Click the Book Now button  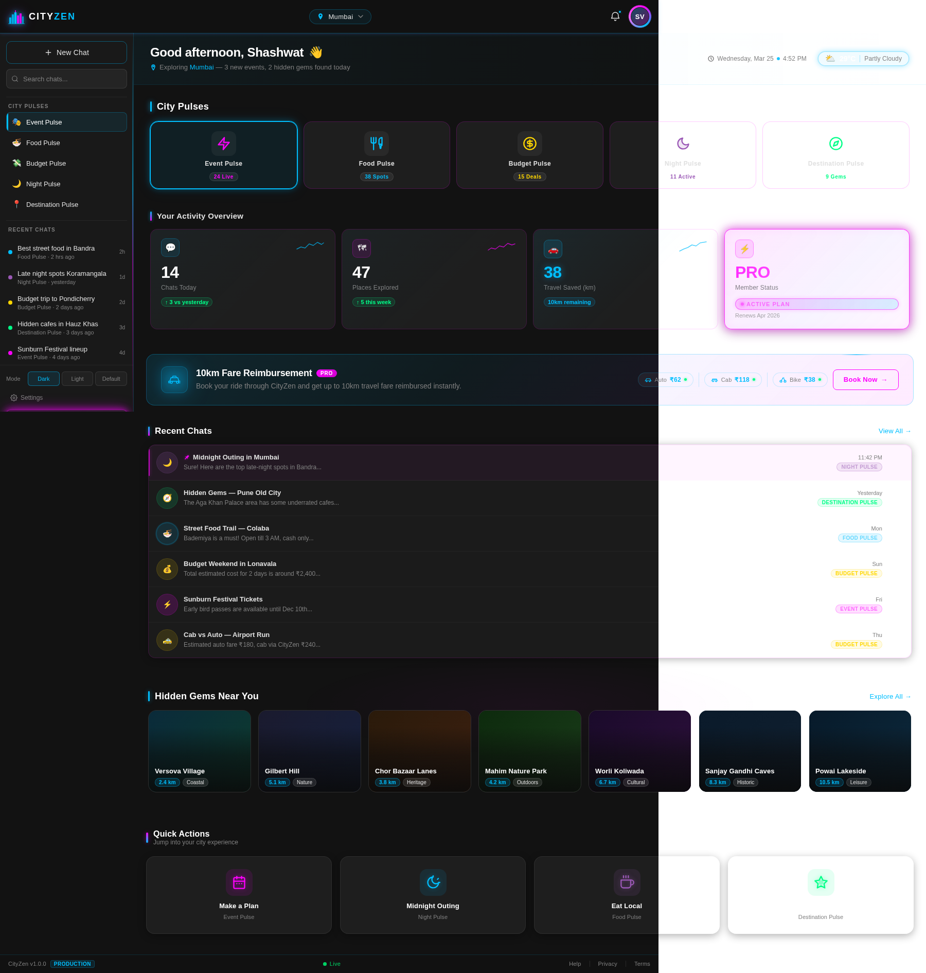pos(865,380)
